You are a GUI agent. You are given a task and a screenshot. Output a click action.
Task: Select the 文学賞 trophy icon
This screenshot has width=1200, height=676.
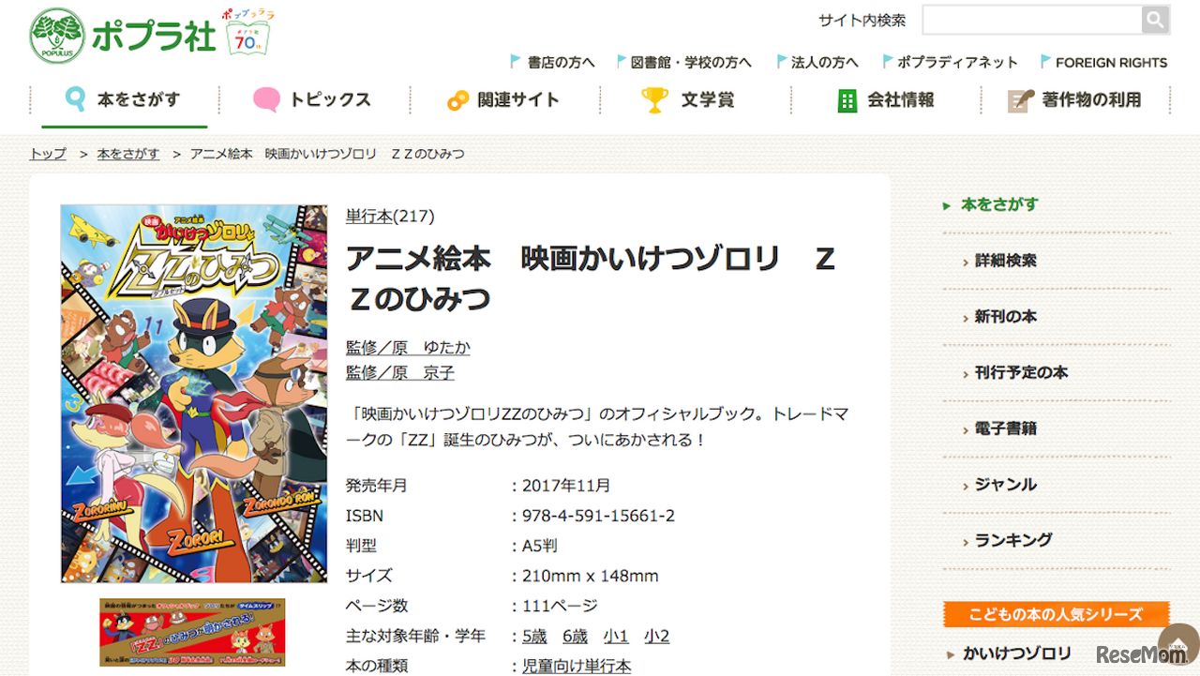[x=654, y=98]
